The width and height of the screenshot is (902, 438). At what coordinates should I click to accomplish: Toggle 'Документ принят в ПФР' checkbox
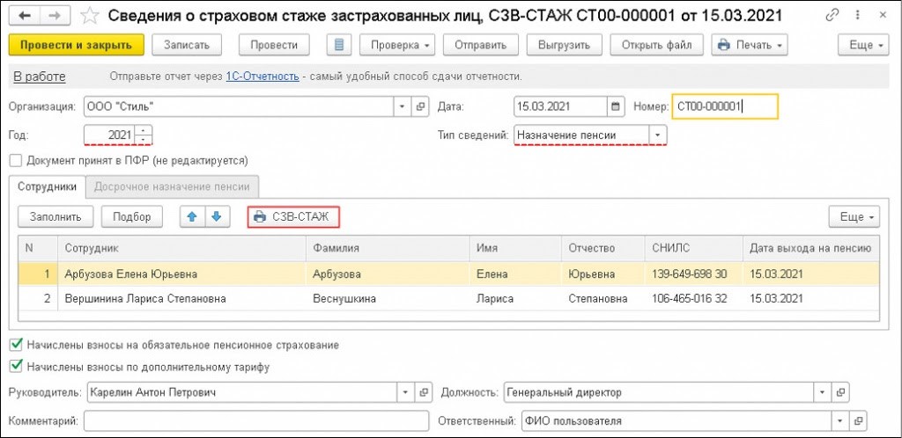point(15,161)
